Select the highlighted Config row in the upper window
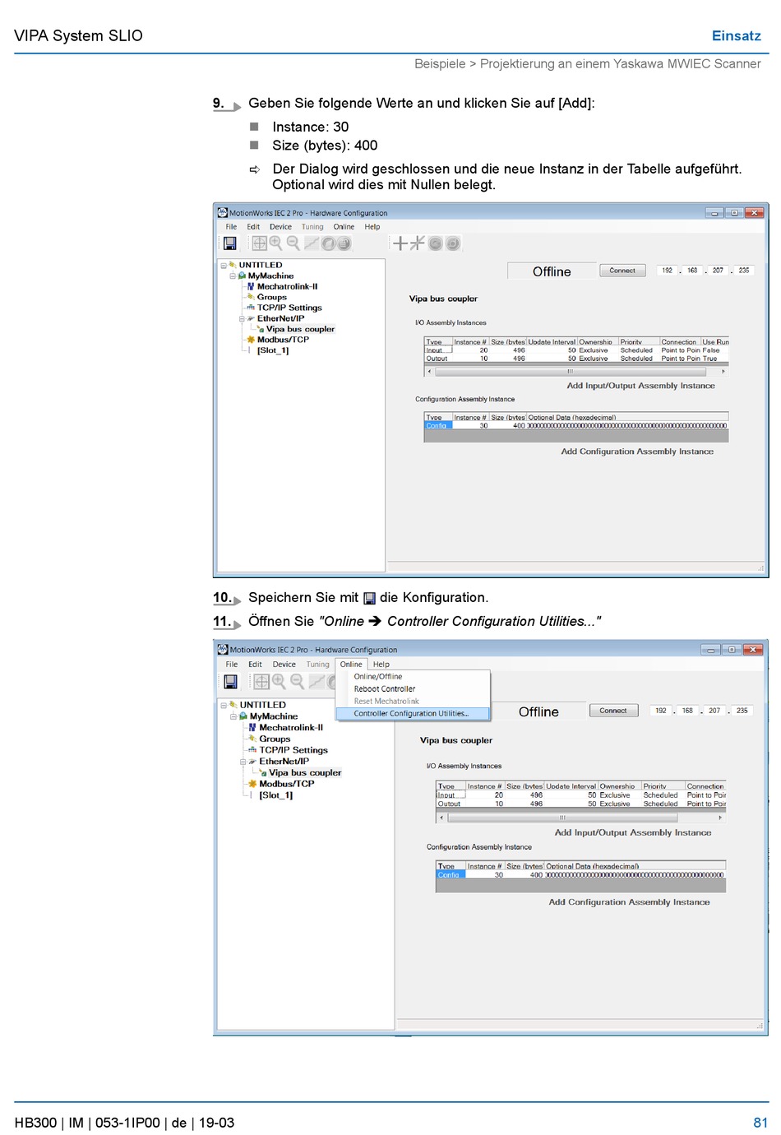The image size is (781, 1135). click(576, 426)
